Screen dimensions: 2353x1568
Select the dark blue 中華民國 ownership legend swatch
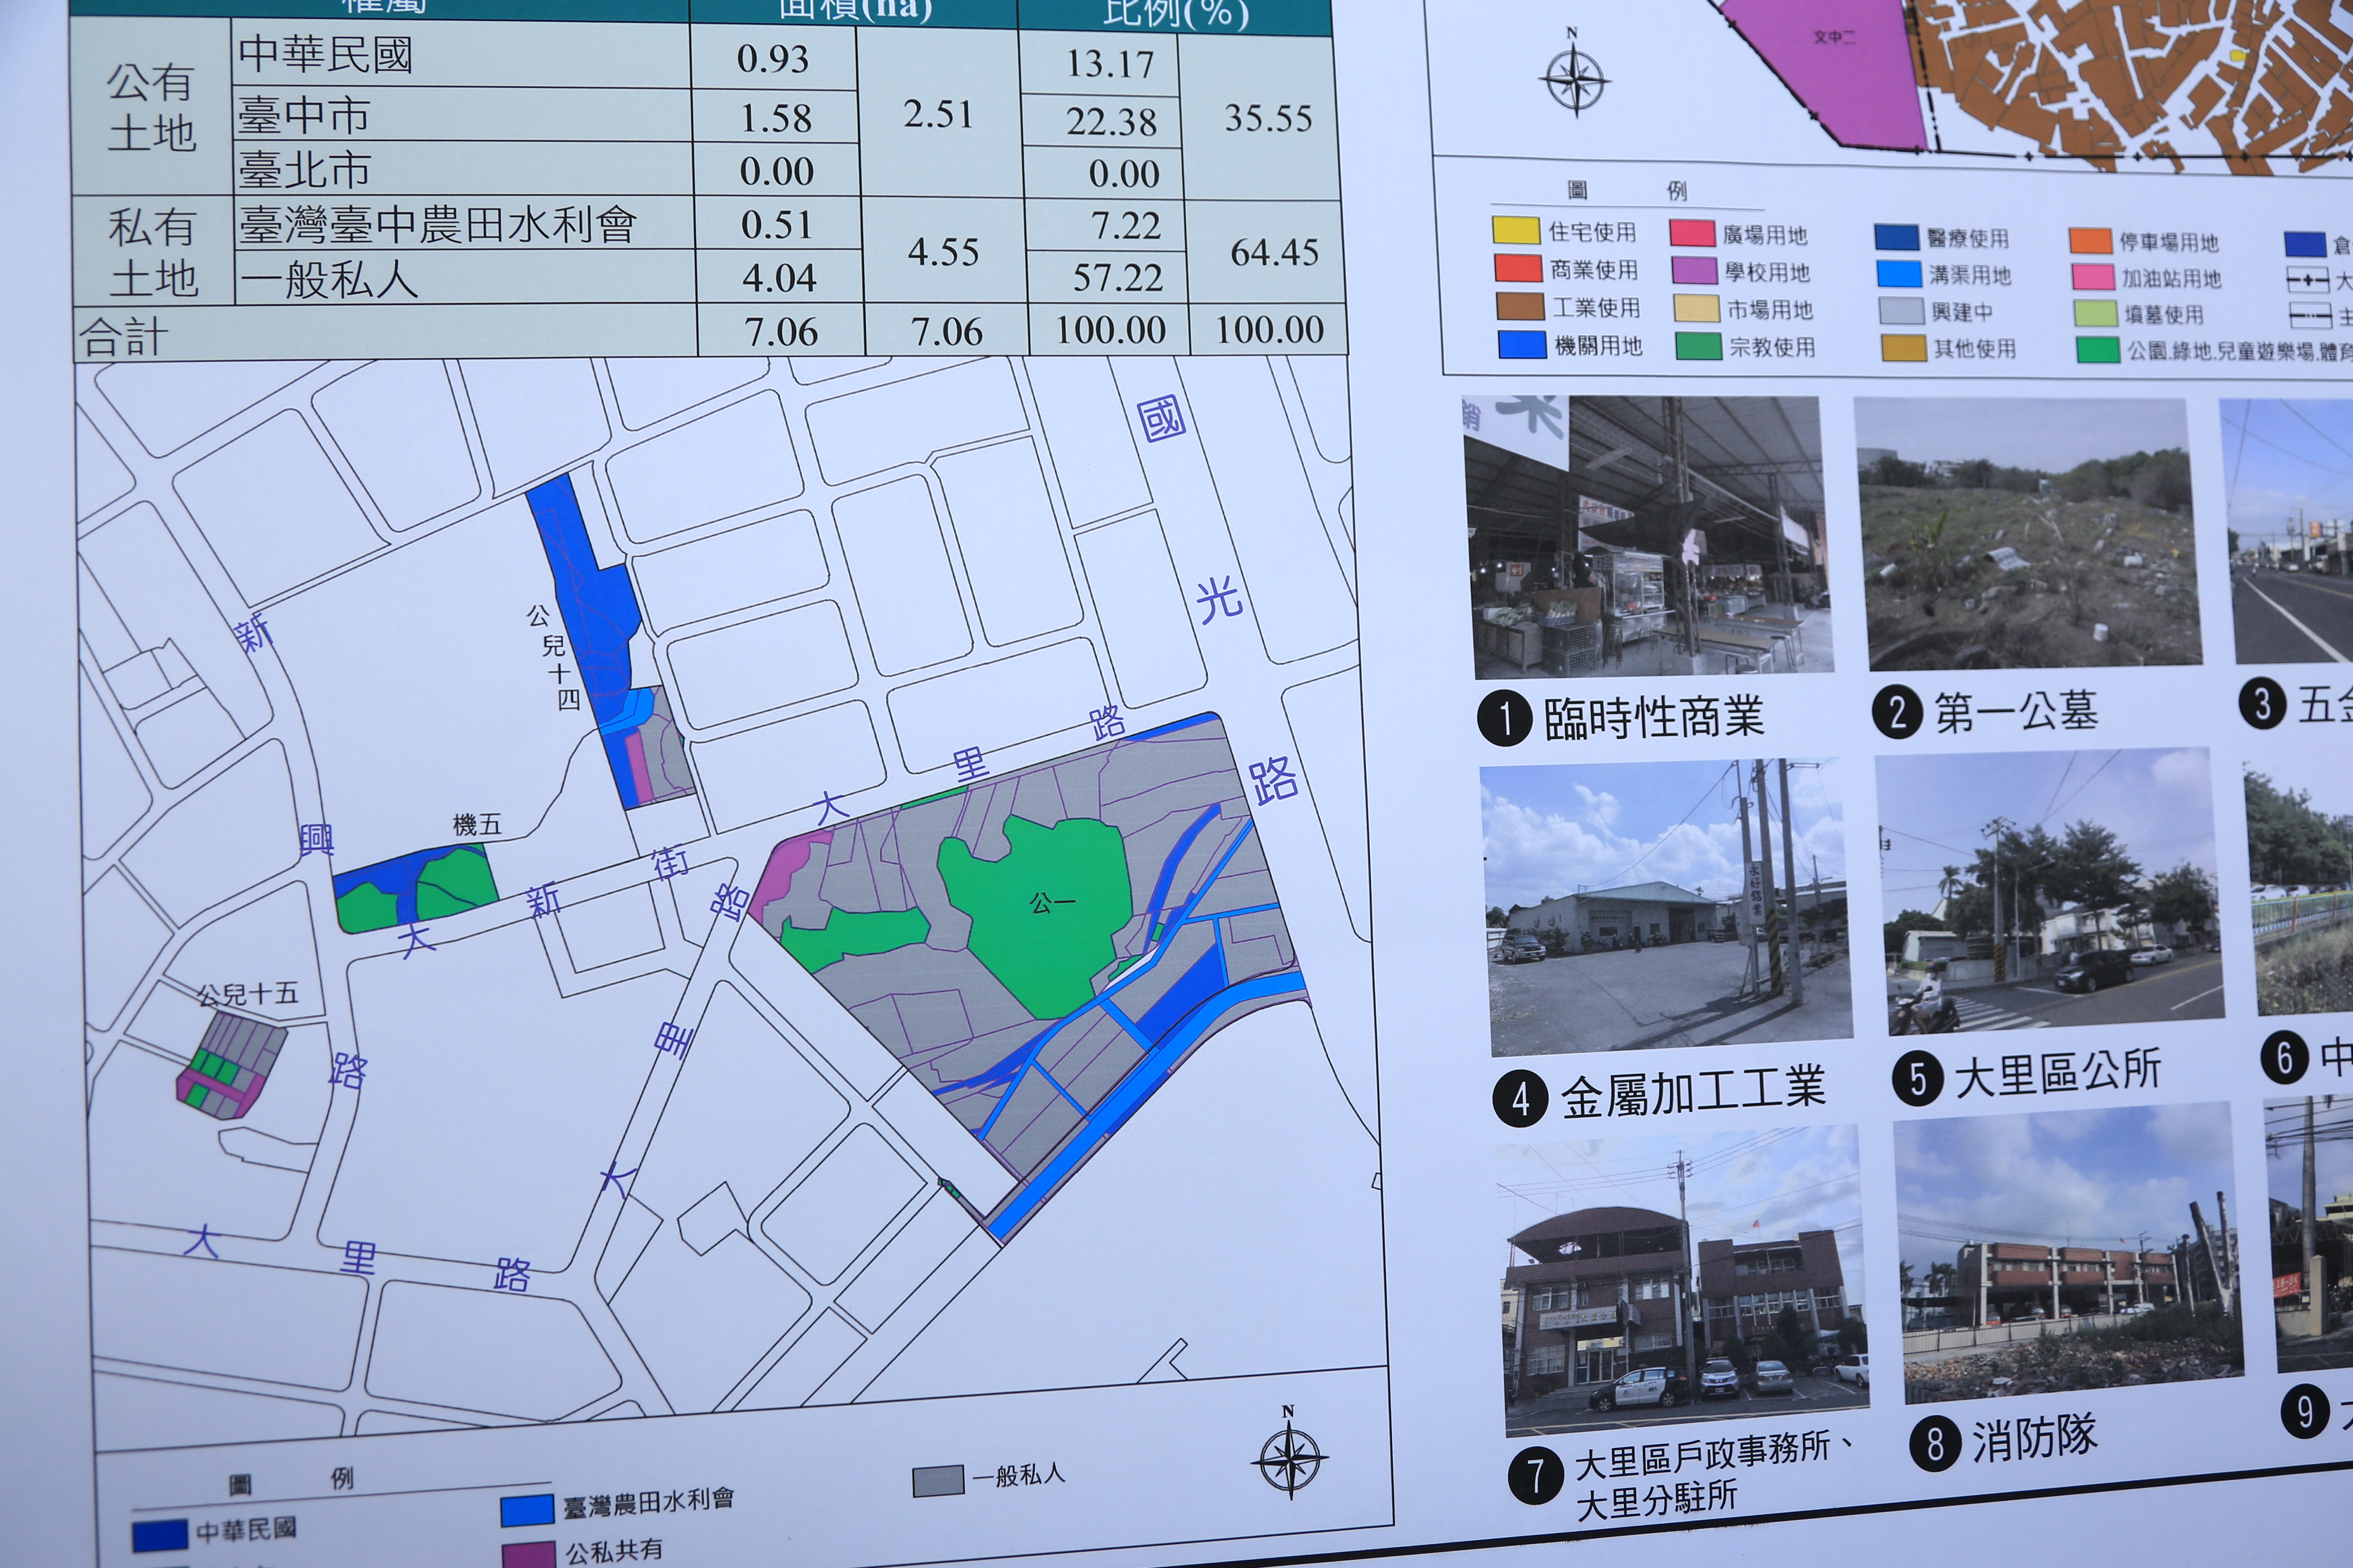(x=160, y=1535)
